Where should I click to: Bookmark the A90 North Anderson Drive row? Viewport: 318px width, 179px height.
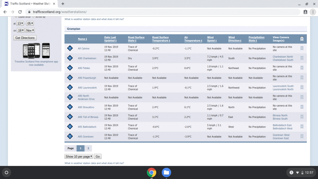pos(302,97)
